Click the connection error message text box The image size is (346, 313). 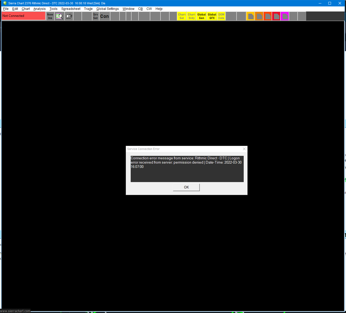pyautogui.click(x=187, y=169)
